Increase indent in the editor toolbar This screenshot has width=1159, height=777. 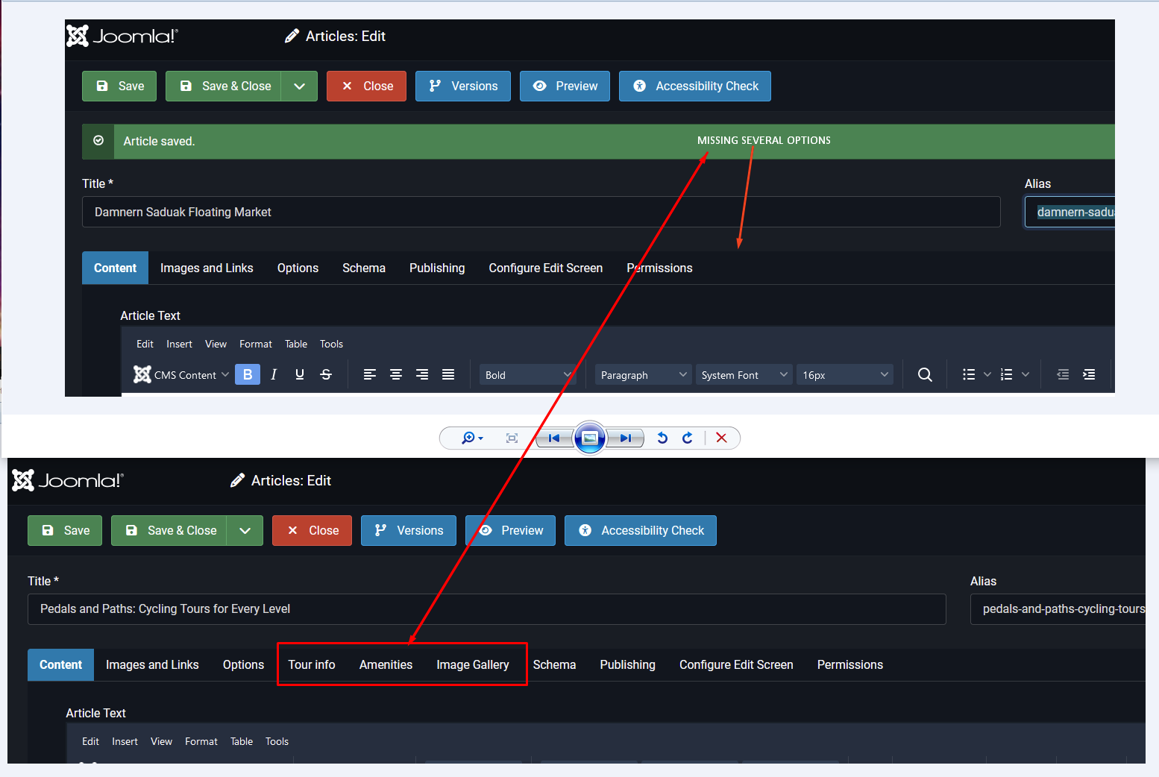(x=1089, y=374)
